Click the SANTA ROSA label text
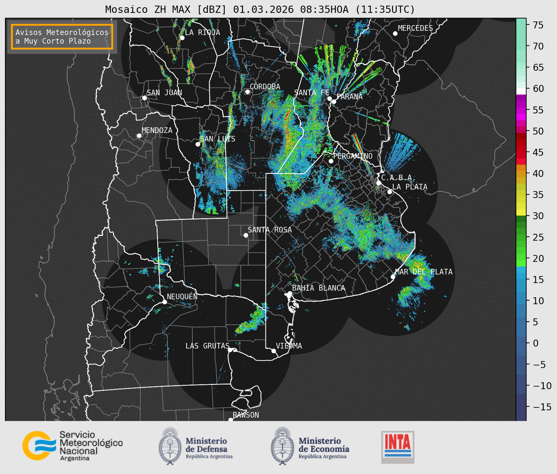Image resolution: width=557 pixels, height=474 pixels. [270, 230]
